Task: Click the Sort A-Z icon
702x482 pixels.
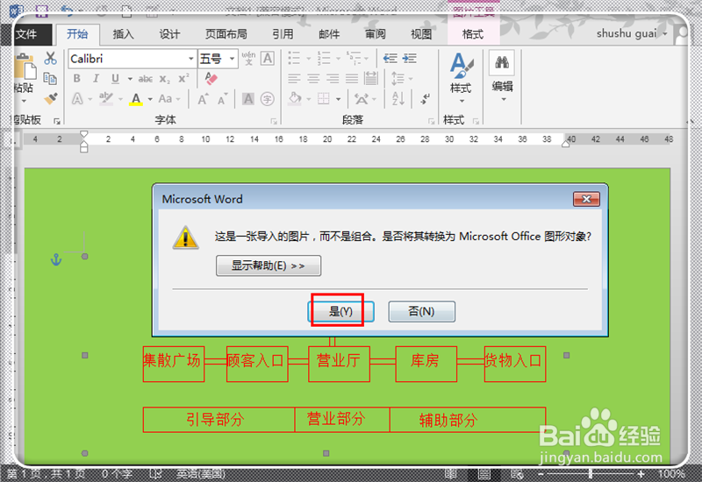Action: click(398, 98)
